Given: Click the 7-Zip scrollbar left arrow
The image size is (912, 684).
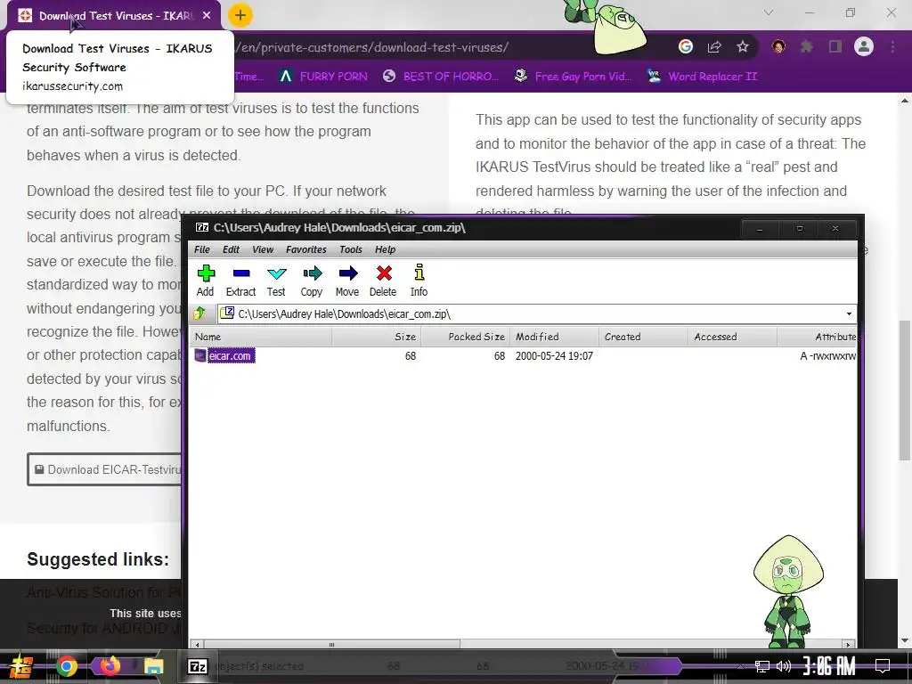Looking at the screenshot, I should coord(197,645).
